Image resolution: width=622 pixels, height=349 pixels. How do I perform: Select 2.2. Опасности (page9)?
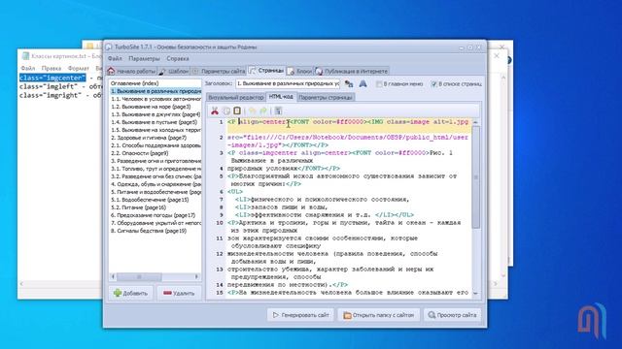pyautogui.click(x=155, y=153)
